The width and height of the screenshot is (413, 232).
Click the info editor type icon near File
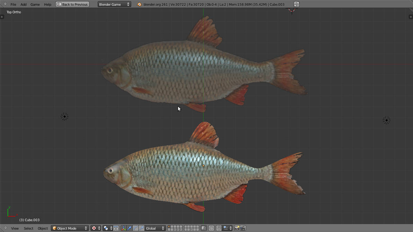[x=5, y=4]
